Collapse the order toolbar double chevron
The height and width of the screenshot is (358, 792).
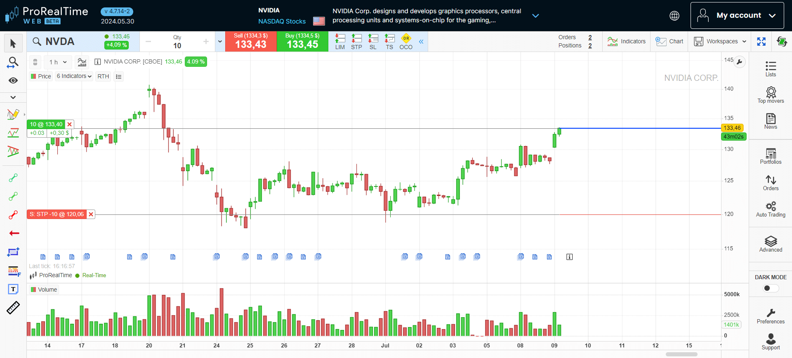421,42
